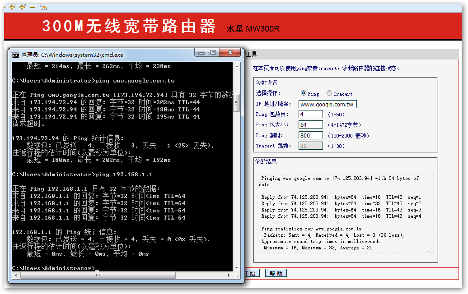Click the yellow plus icon just left of minus icon
This screenshot has width=468, height=294.
click(23, 7)
